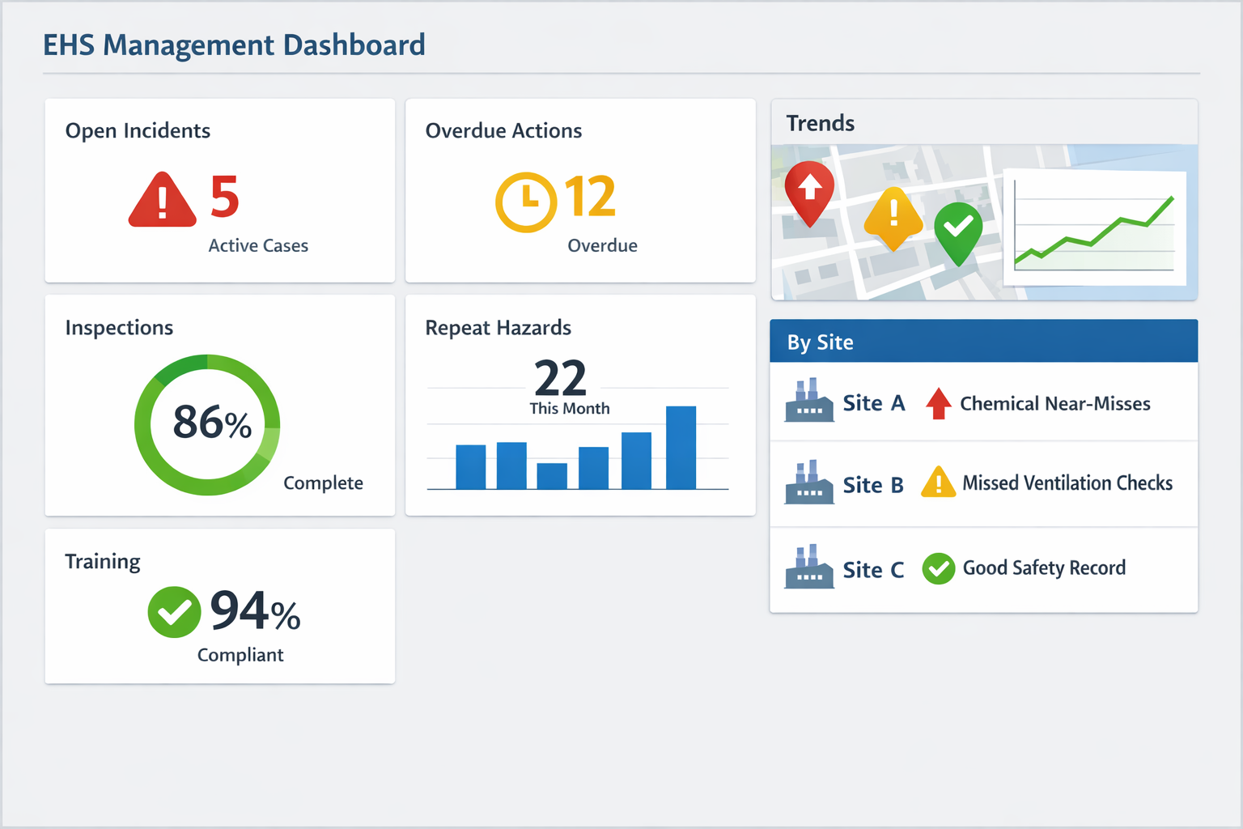Image resolution: width=1243 pixels, height=829 pixels.
Task: Click the Active Cases caption
Action: click(258, 246)
